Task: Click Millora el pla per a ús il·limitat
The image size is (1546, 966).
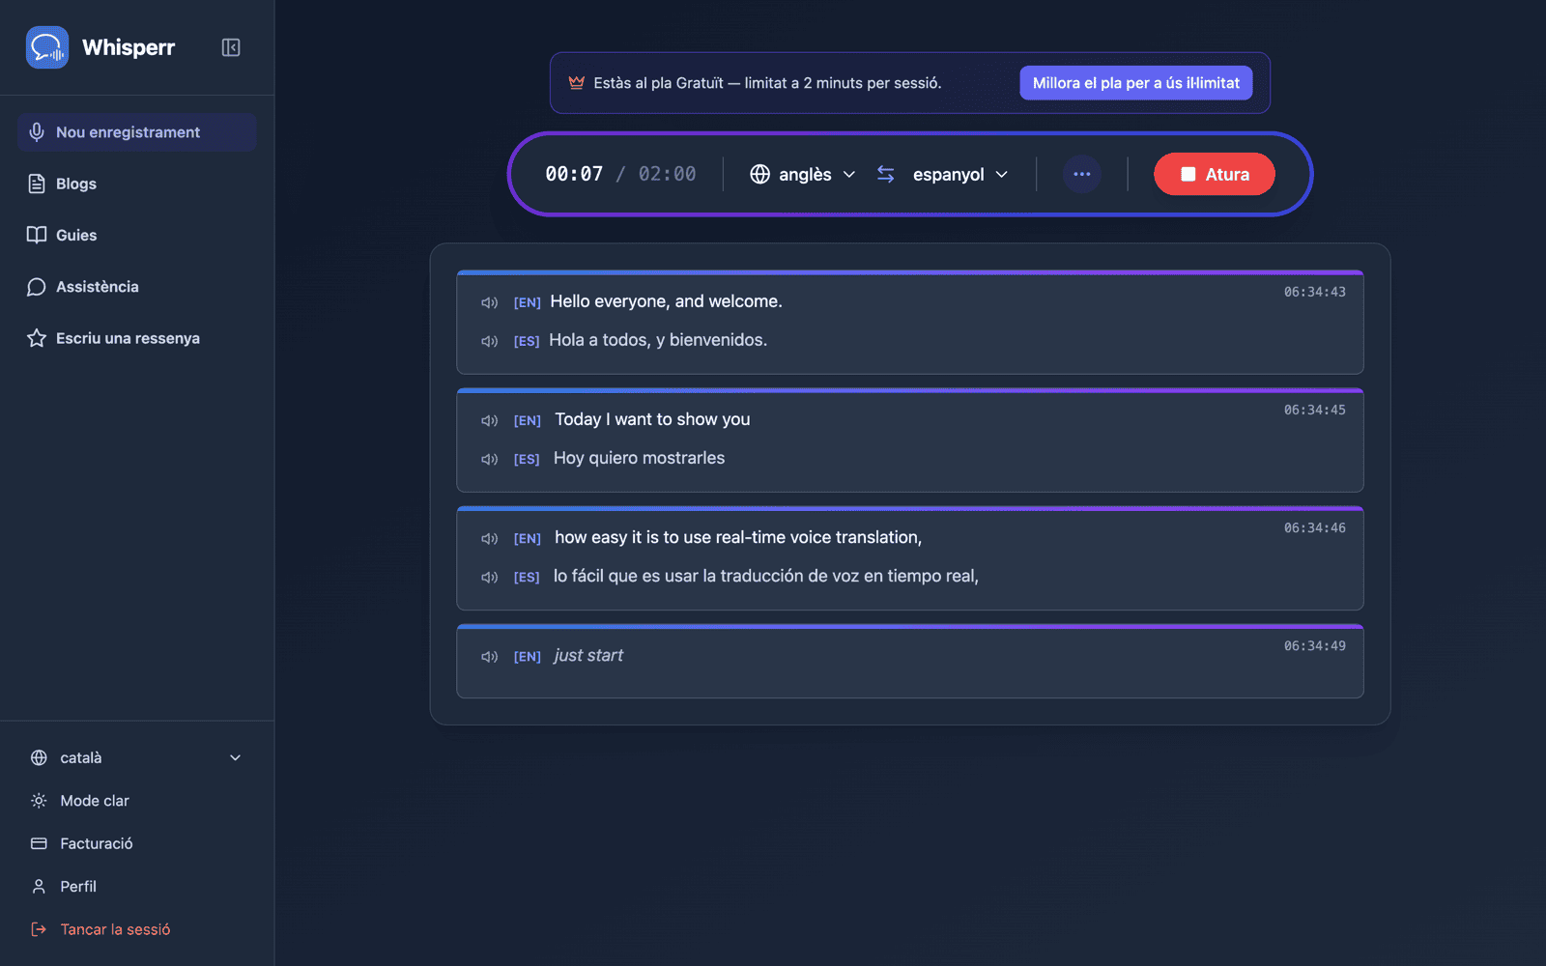Action: tap(1136, 83)
